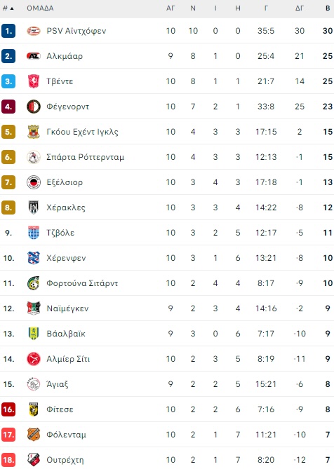Sort by the ΔΓ column header
The image size is (334, 469).
pos(300,8)
